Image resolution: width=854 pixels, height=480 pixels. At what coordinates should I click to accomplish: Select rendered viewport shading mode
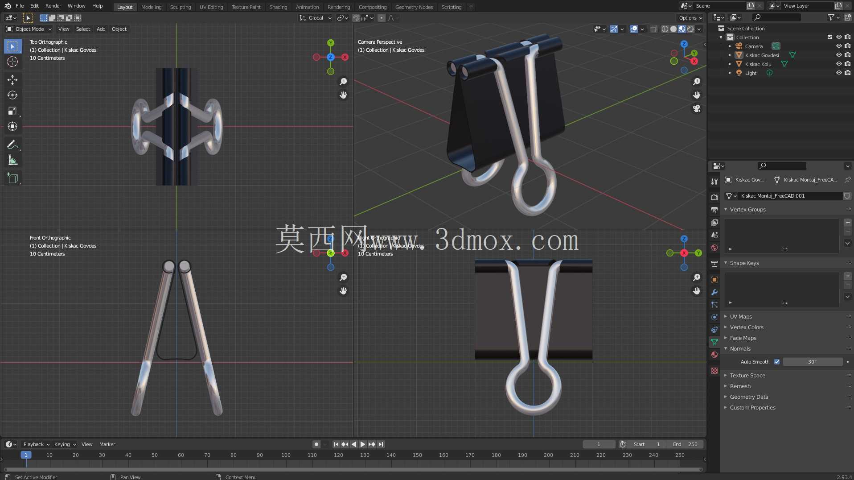690,29
